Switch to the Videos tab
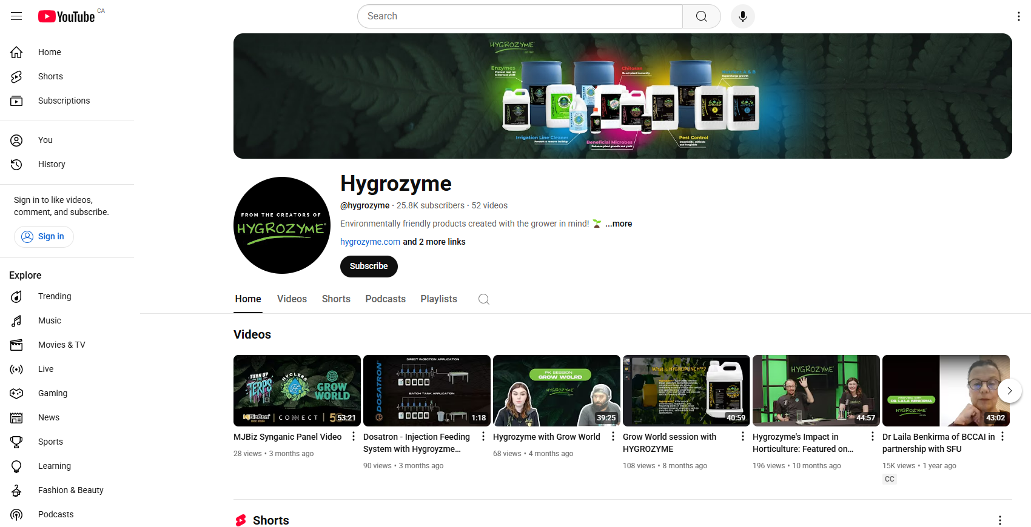 click(292, 299)
